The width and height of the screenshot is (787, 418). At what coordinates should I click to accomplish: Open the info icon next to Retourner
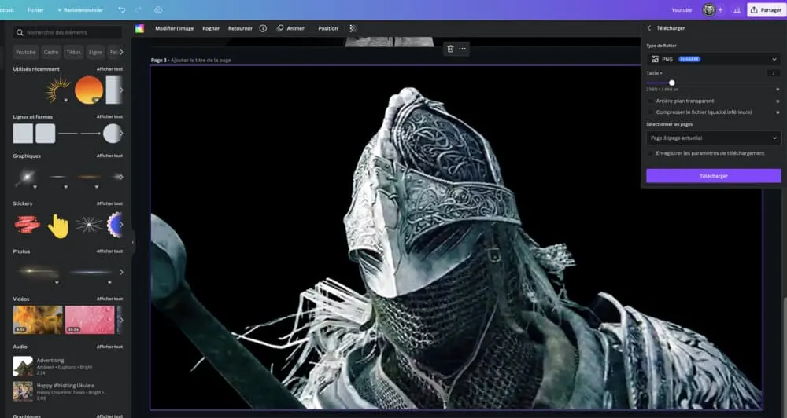coord(263,28)
